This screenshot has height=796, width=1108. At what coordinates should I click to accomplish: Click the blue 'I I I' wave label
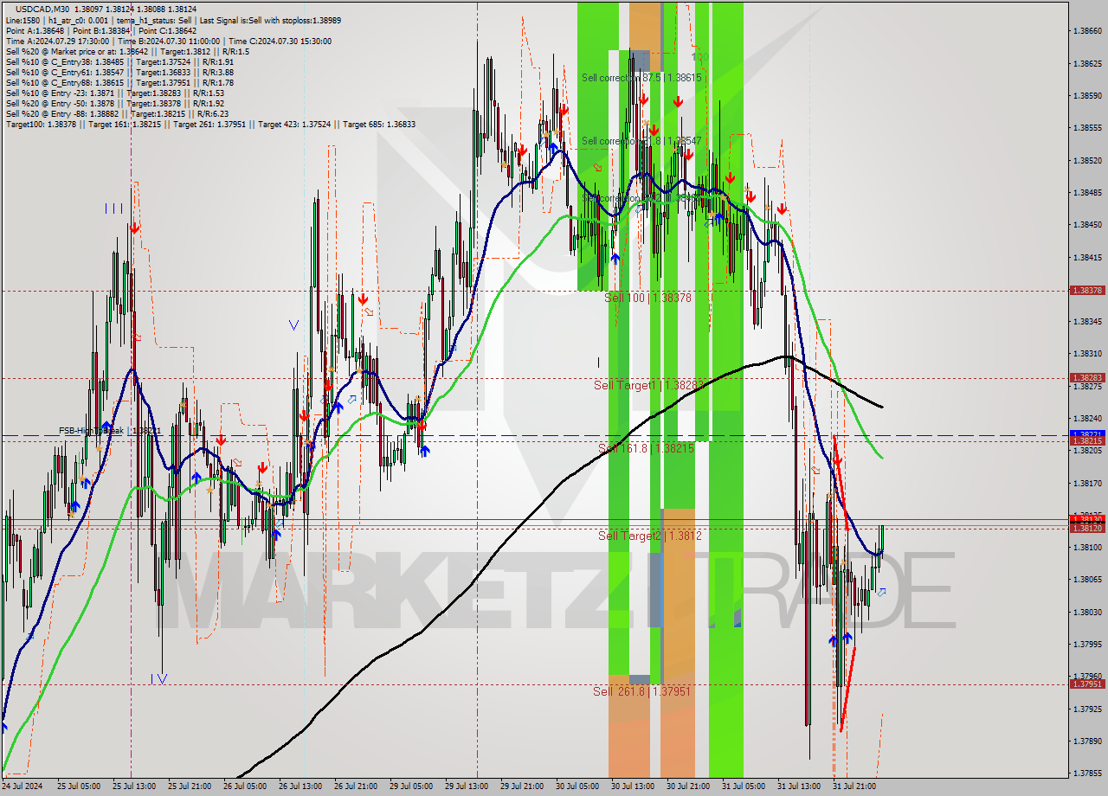coord(114,209)
